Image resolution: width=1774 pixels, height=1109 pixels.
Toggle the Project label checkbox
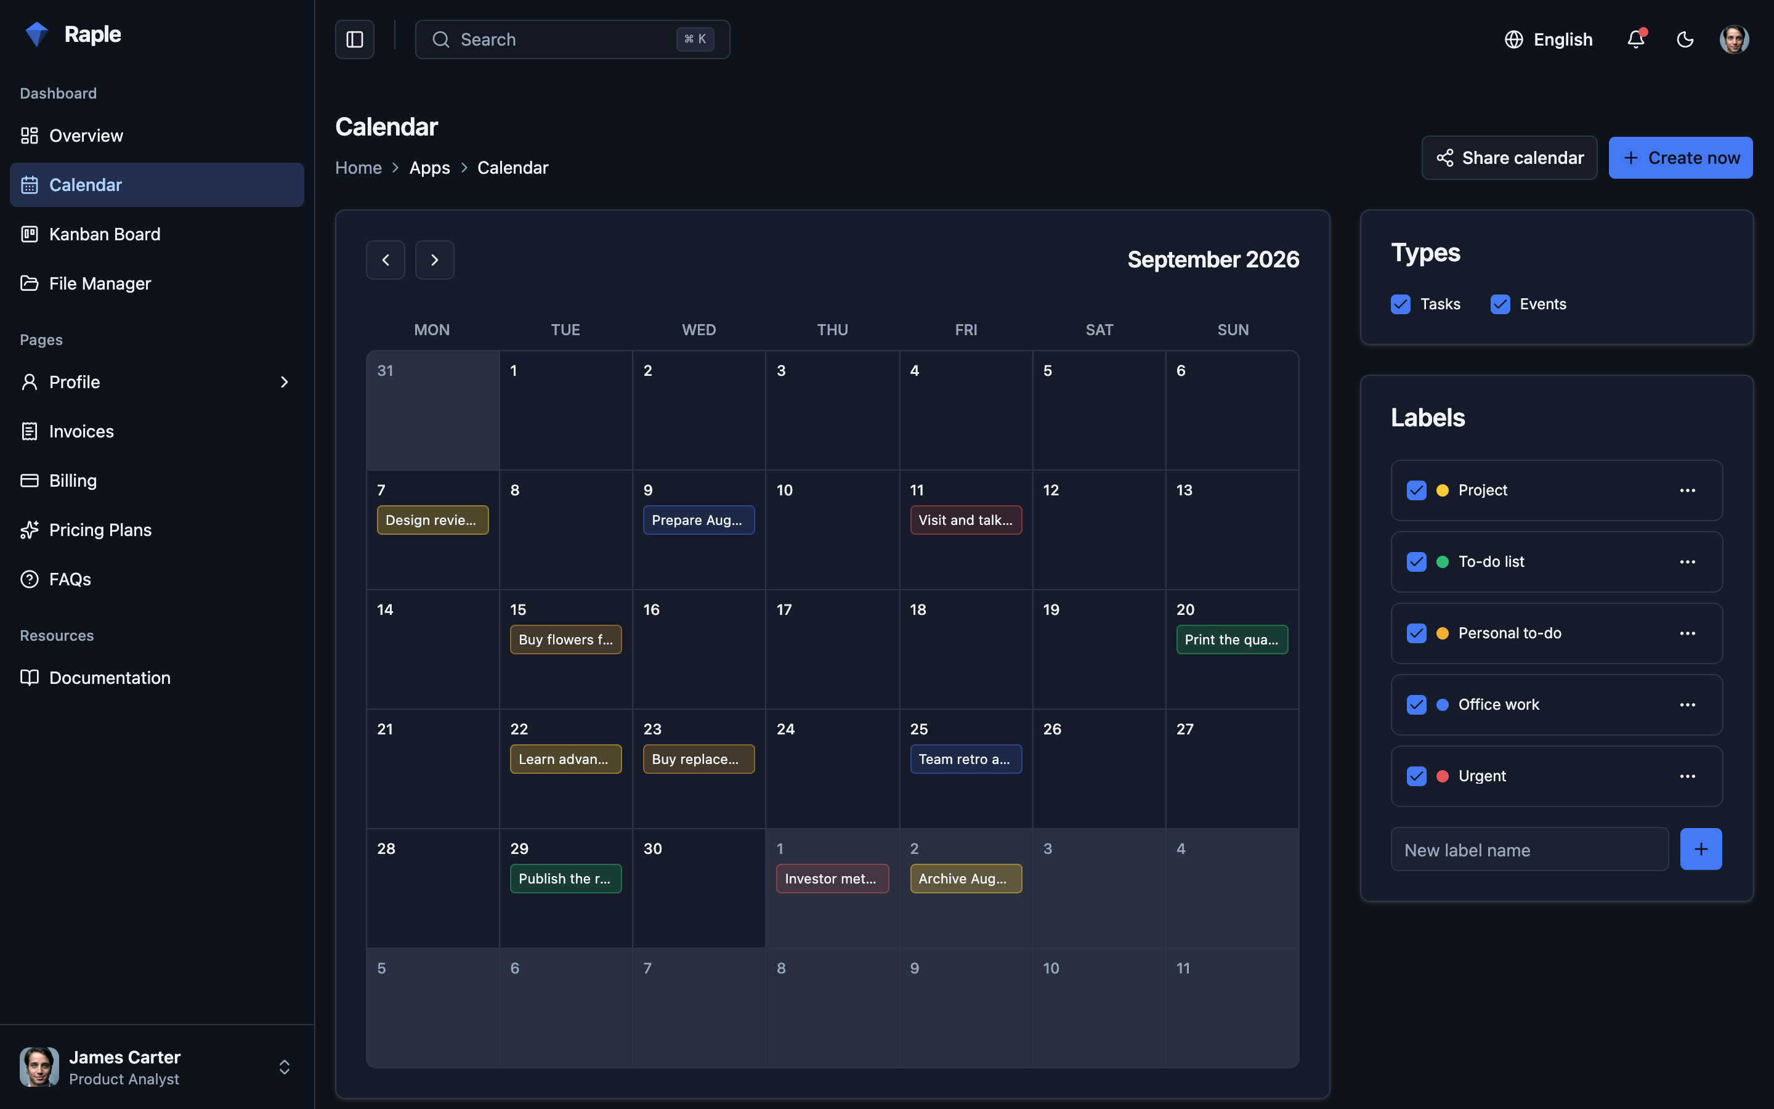point(1417,490)
